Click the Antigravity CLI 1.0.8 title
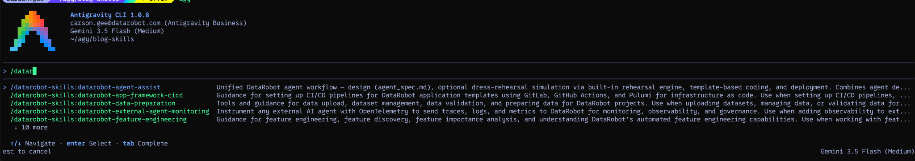Screen dimensions: 915x161 109,15
